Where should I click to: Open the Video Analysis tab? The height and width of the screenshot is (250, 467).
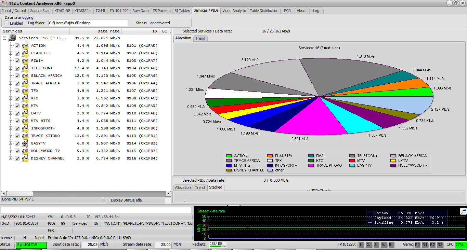(x=234, y=11)
